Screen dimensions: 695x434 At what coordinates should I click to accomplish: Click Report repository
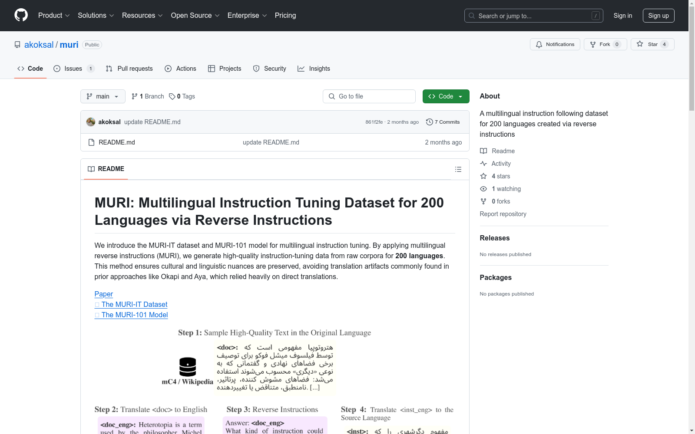pyautogui.click(x=503, y=214)
